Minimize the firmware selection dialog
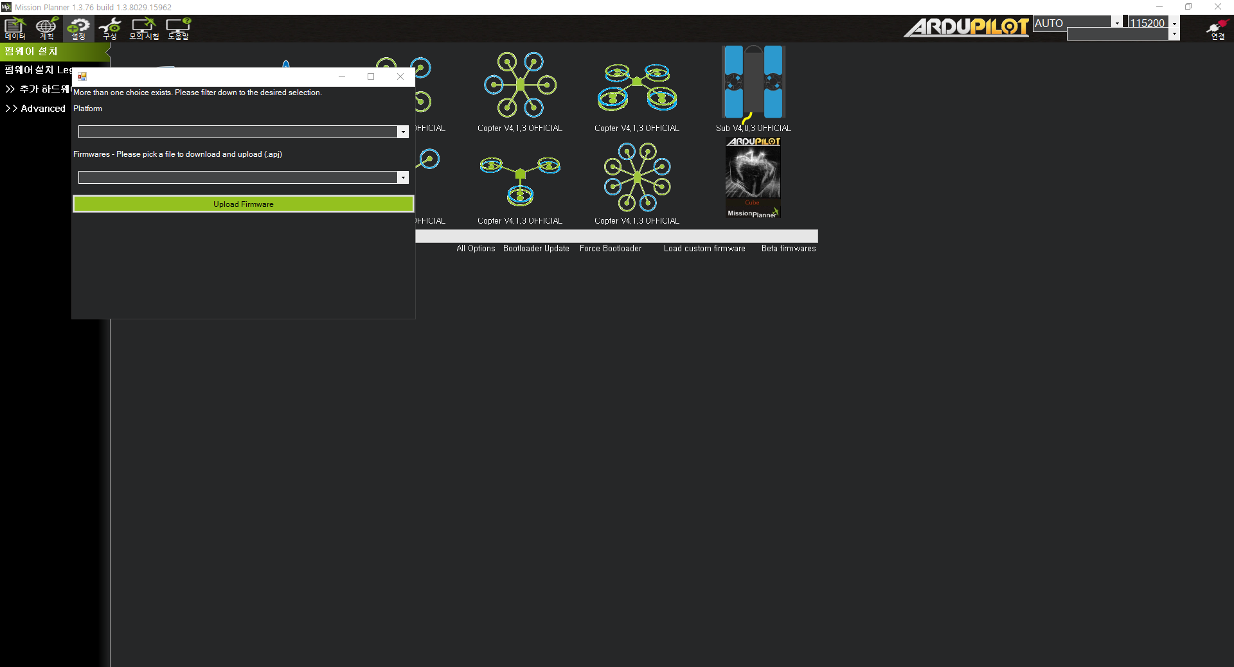The height and width of the screenshot is (667, 1234). (x=342, y=76)
